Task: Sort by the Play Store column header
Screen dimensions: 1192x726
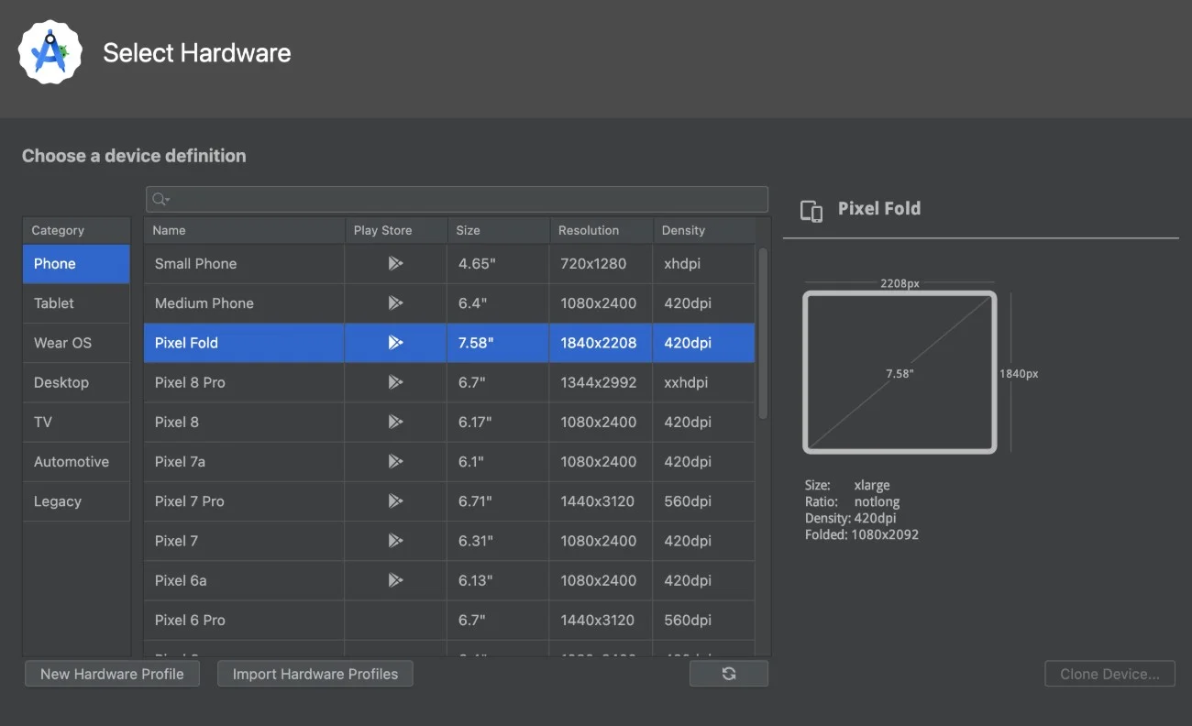Action: [x=396, y=230]
